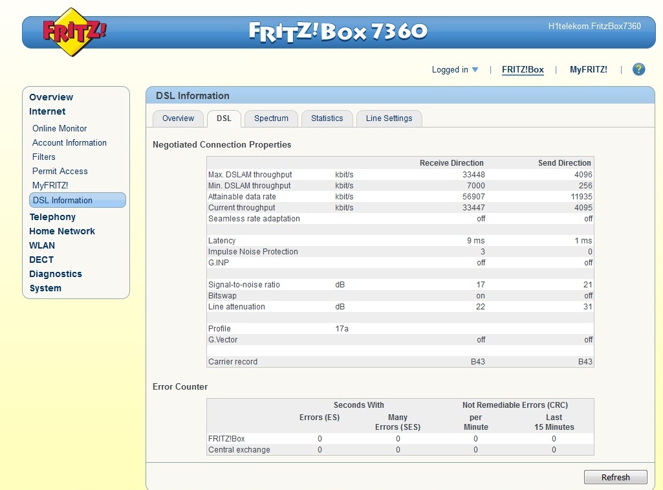Screen dimensions: 663x490
Task: Open Diagnostics in the sidebar
Action: 56,274
